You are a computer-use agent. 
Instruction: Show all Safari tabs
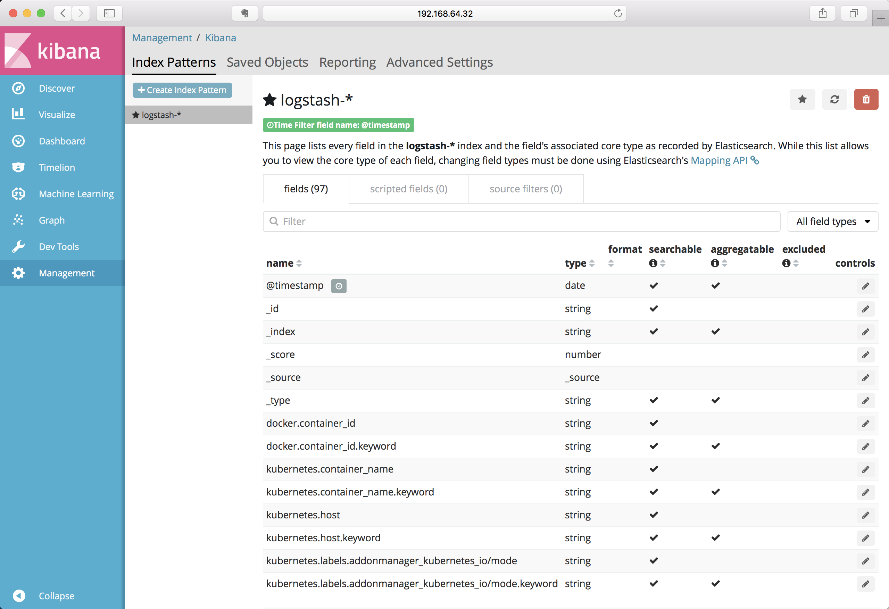point(854,14)
